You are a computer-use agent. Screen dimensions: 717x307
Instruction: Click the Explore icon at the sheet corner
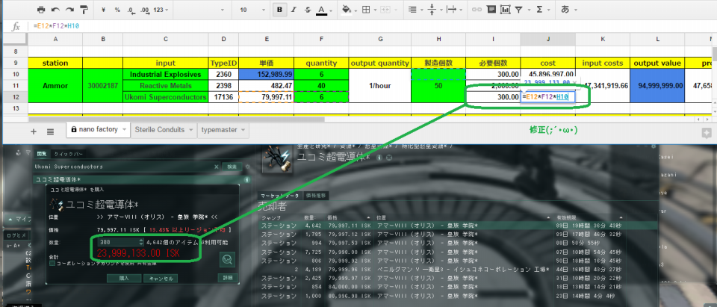point(707,132)
